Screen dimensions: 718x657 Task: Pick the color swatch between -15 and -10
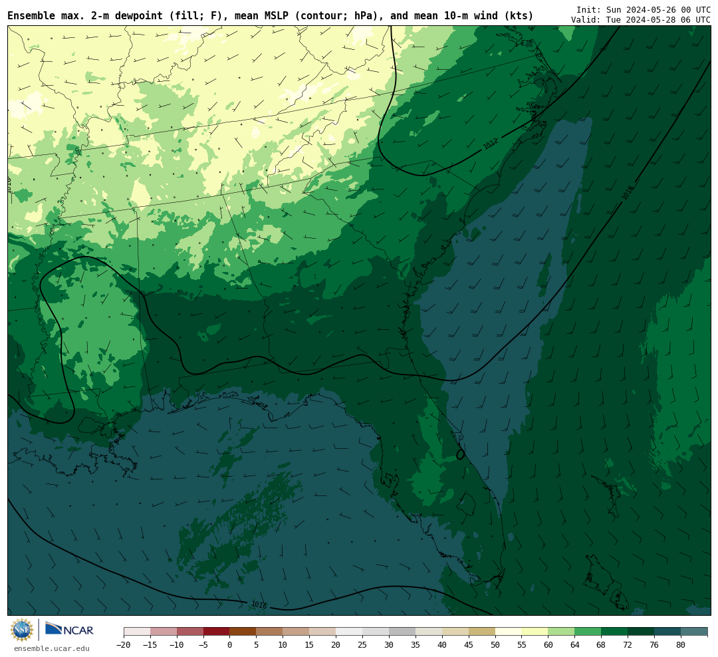pos(164,632)
